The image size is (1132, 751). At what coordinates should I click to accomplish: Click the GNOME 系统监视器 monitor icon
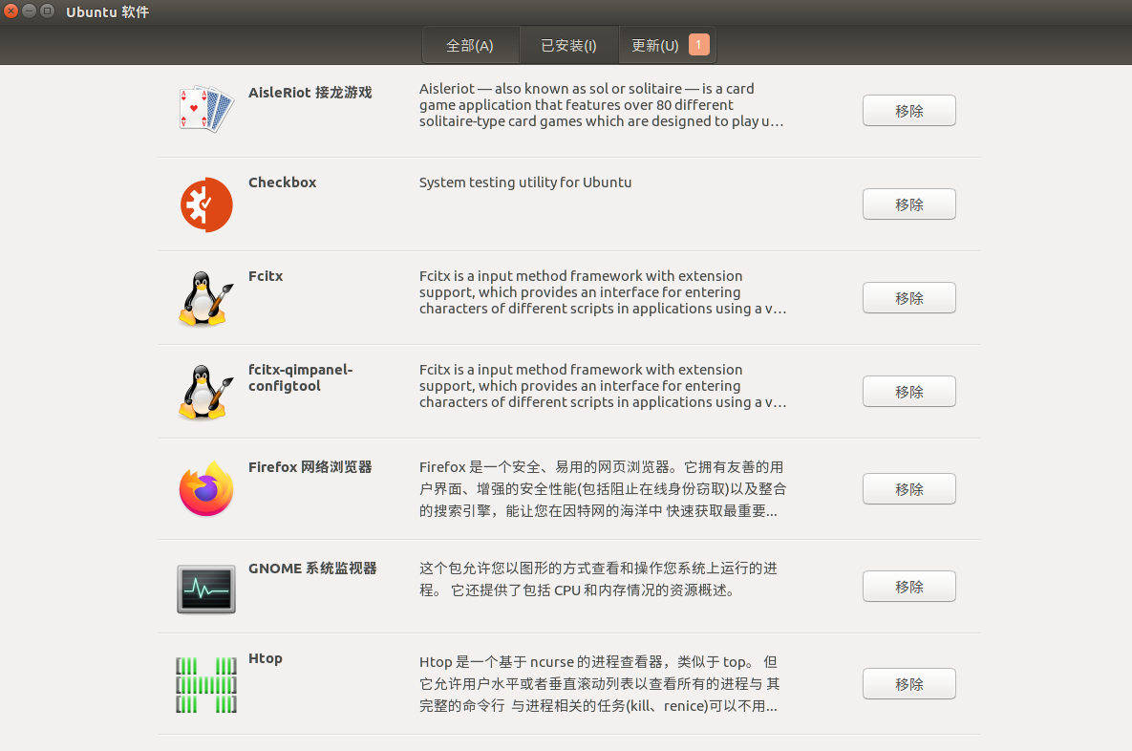pos(206,588)
